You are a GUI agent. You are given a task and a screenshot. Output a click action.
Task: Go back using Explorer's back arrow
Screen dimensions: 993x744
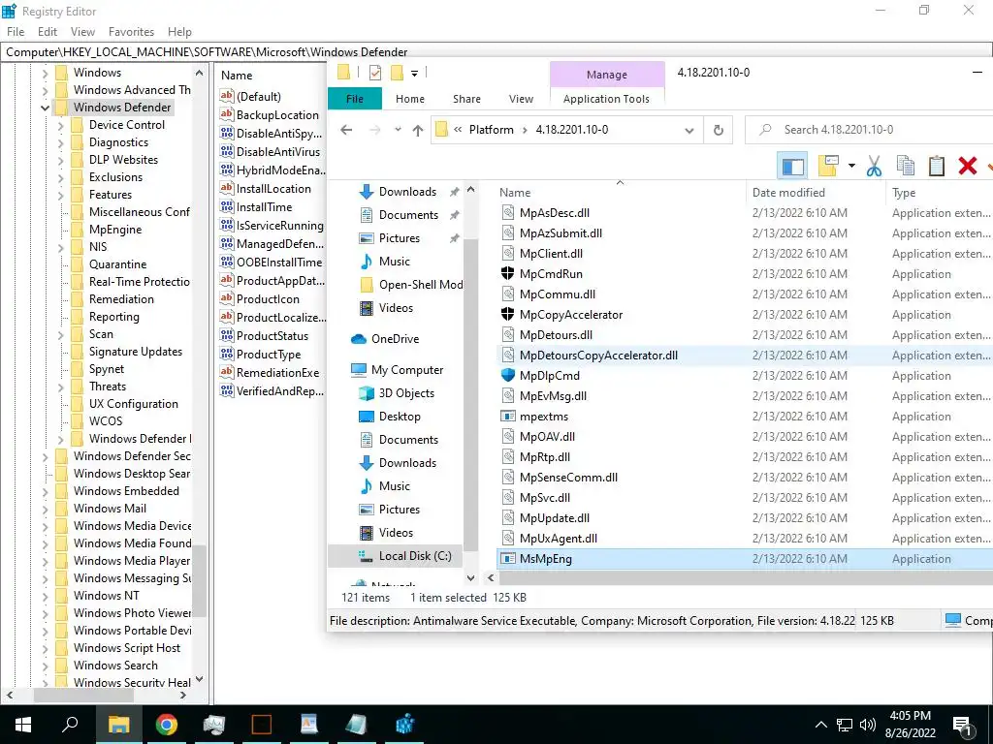click(346, 130)
